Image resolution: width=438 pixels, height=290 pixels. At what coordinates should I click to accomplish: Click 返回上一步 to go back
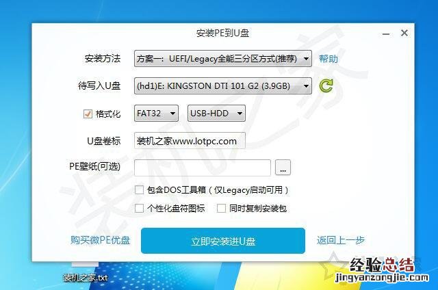tap(341, 240)
